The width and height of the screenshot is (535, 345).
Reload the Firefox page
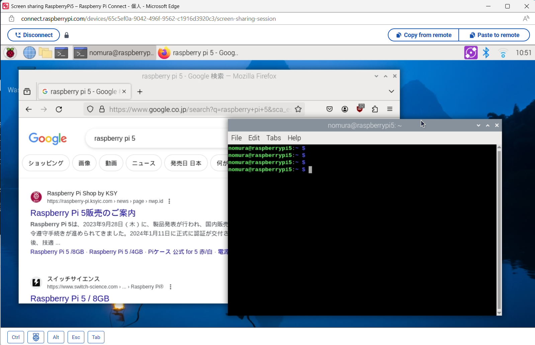tap(59, 109)
